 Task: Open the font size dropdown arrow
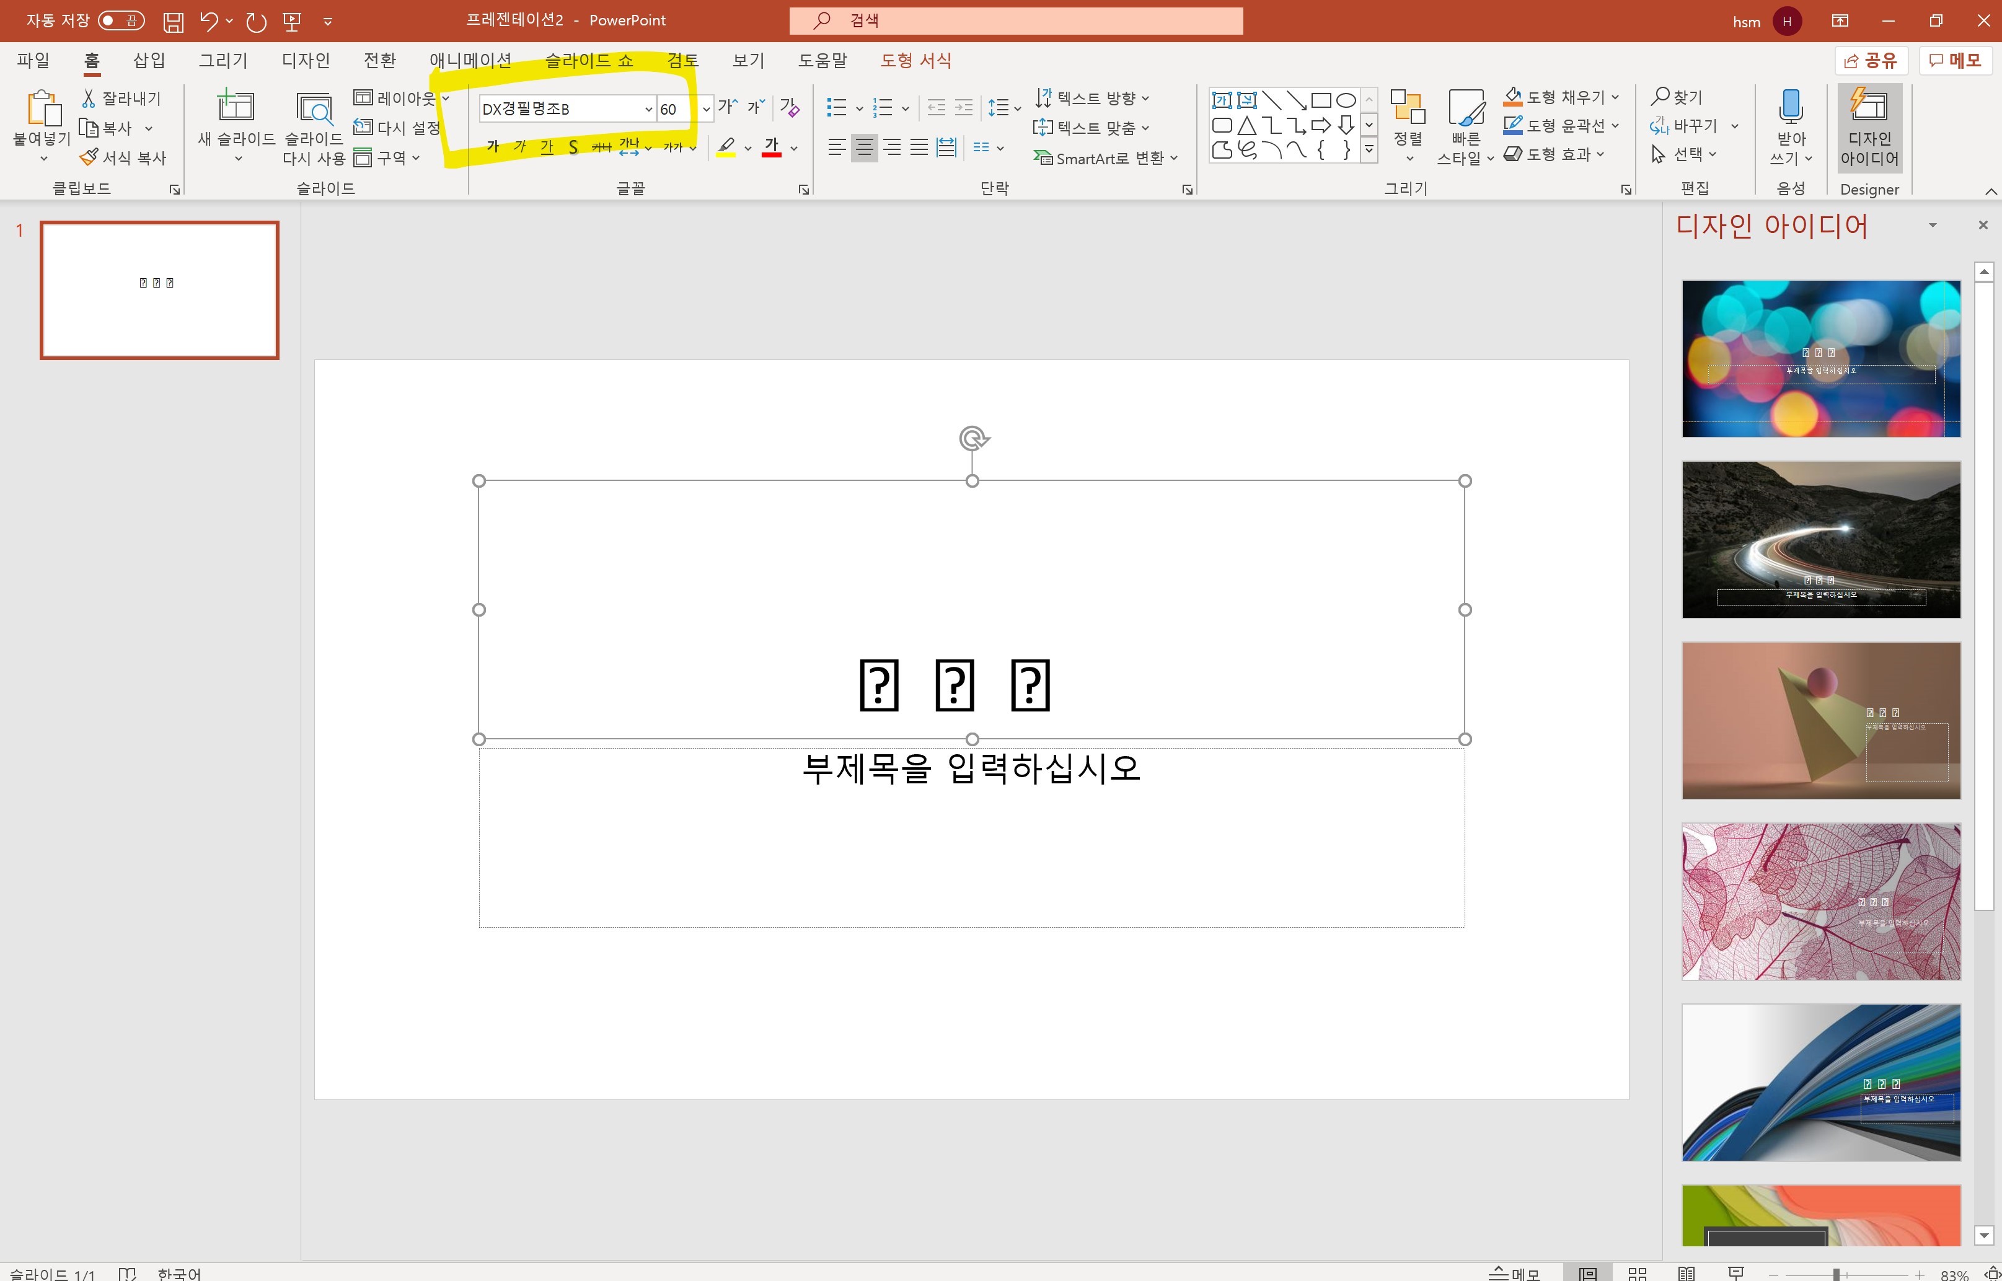705,108
